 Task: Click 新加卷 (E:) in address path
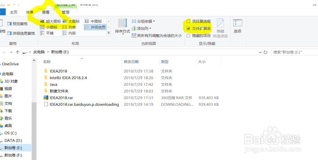click(x=60, y=52)
